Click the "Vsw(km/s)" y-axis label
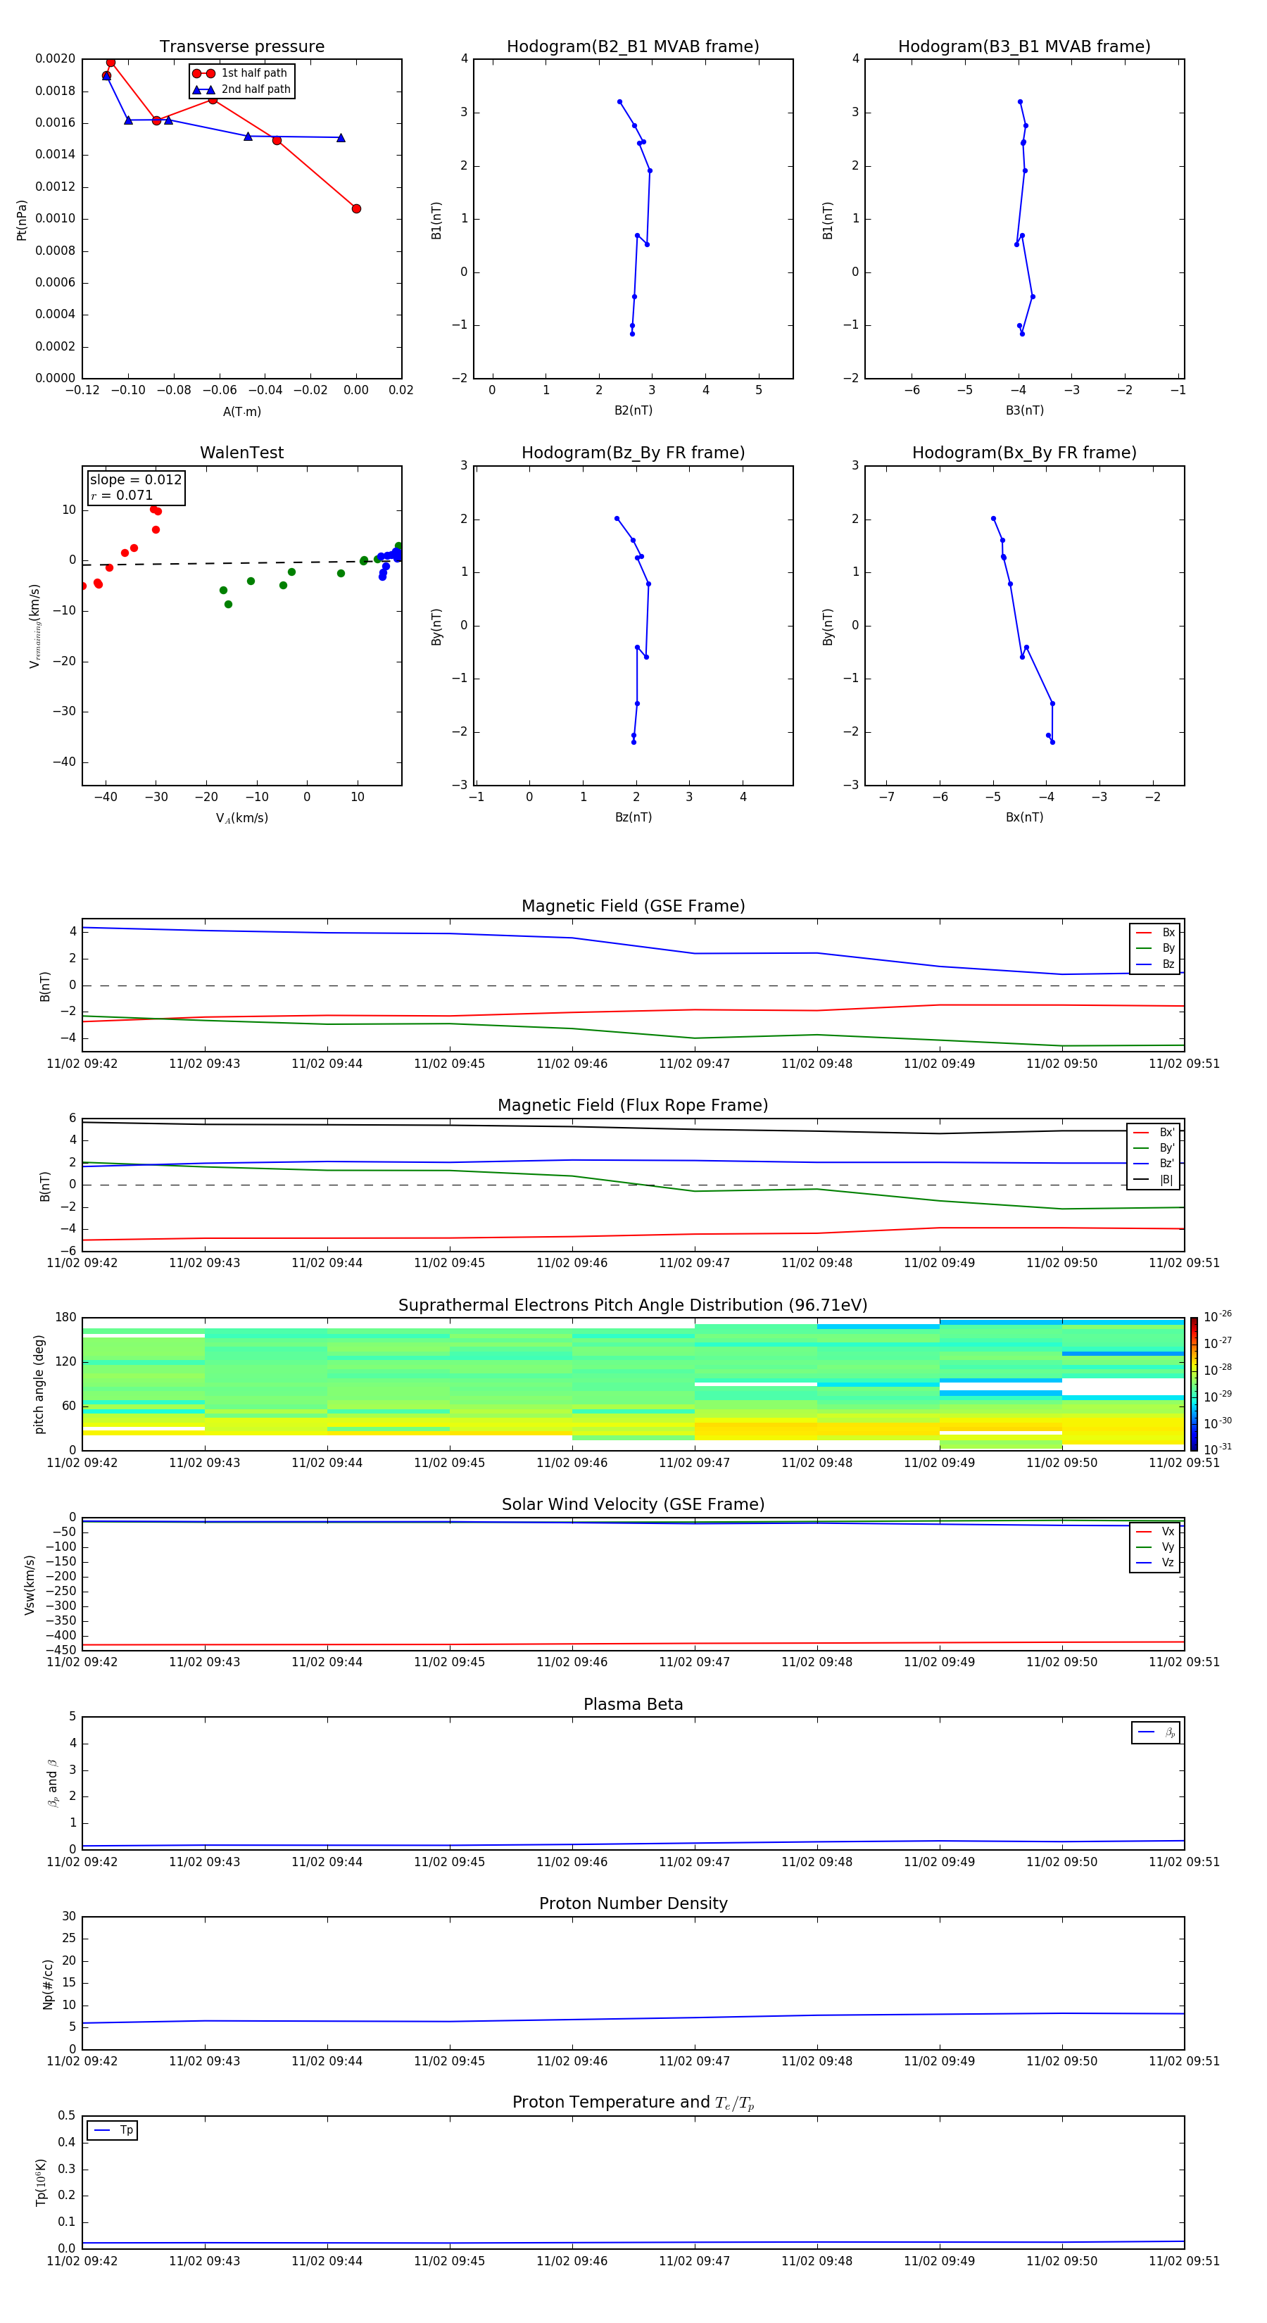This screenshot has width=1267, height=2323. pyautogui.click(x=30, y=1585)
